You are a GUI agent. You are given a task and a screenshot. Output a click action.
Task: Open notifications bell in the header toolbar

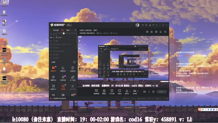tap(161, 32)
